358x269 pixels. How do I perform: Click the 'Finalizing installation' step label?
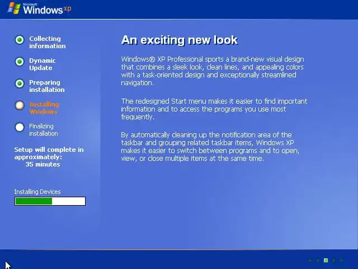(44, 129)
